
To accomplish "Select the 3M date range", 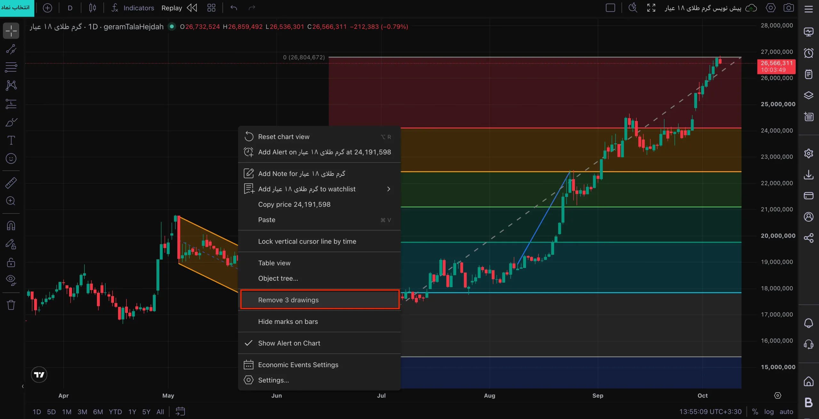I will [82, 412].
